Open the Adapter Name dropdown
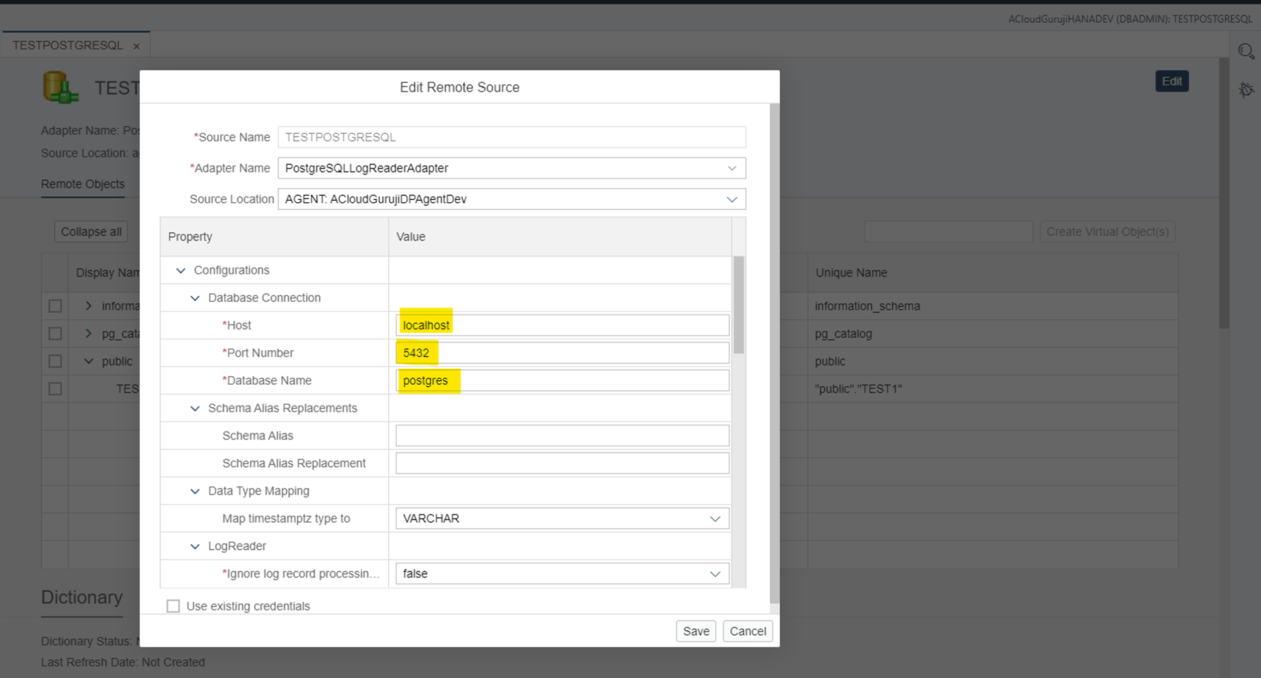Viewport: 1261px width, 678px height. coord(732,168)
